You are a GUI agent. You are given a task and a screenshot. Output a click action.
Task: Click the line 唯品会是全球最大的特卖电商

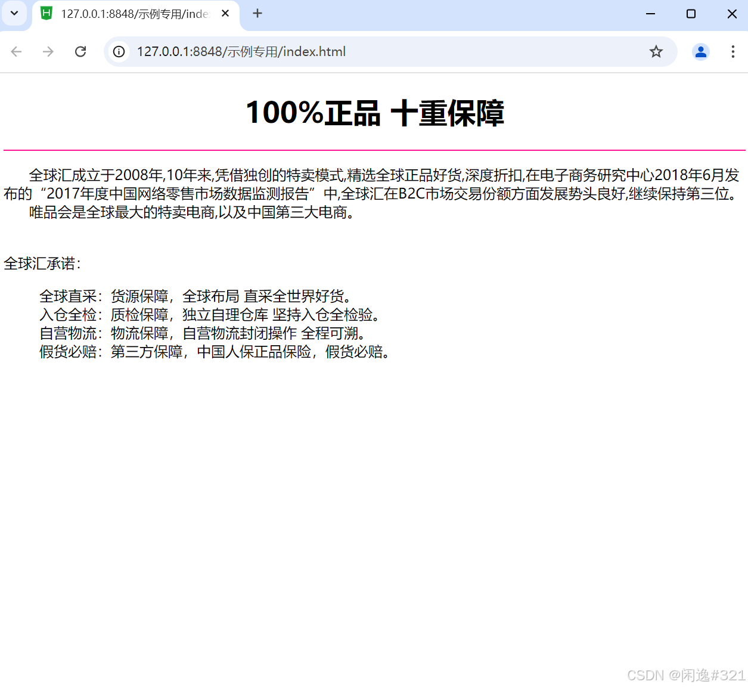[x=194, y=212]
